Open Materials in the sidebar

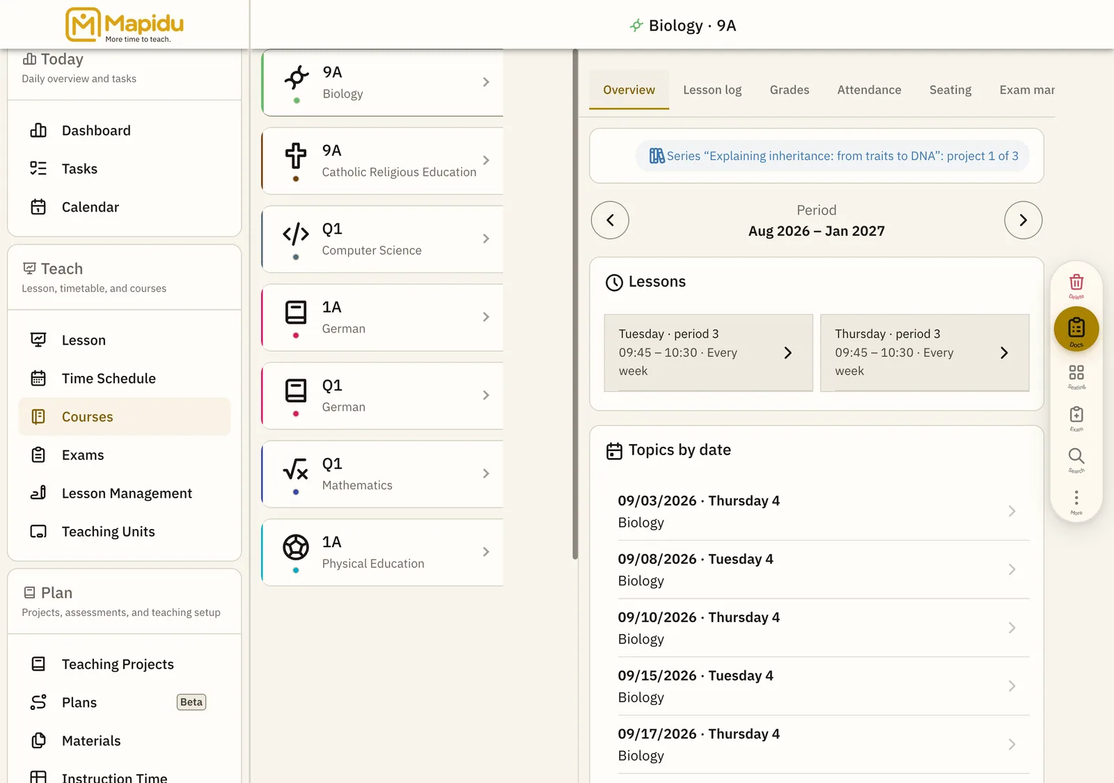click(x=125, y=741)
